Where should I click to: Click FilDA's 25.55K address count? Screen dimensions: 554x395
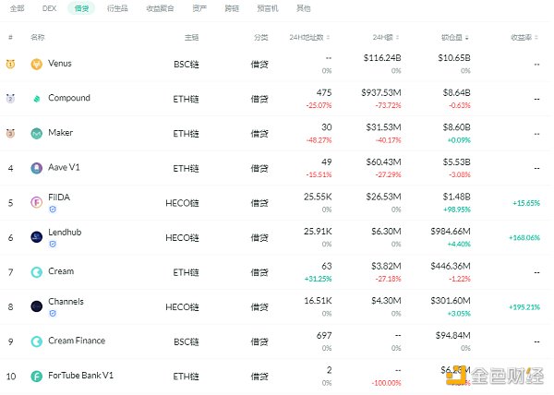pyautogui.click(x=318, y=197)
